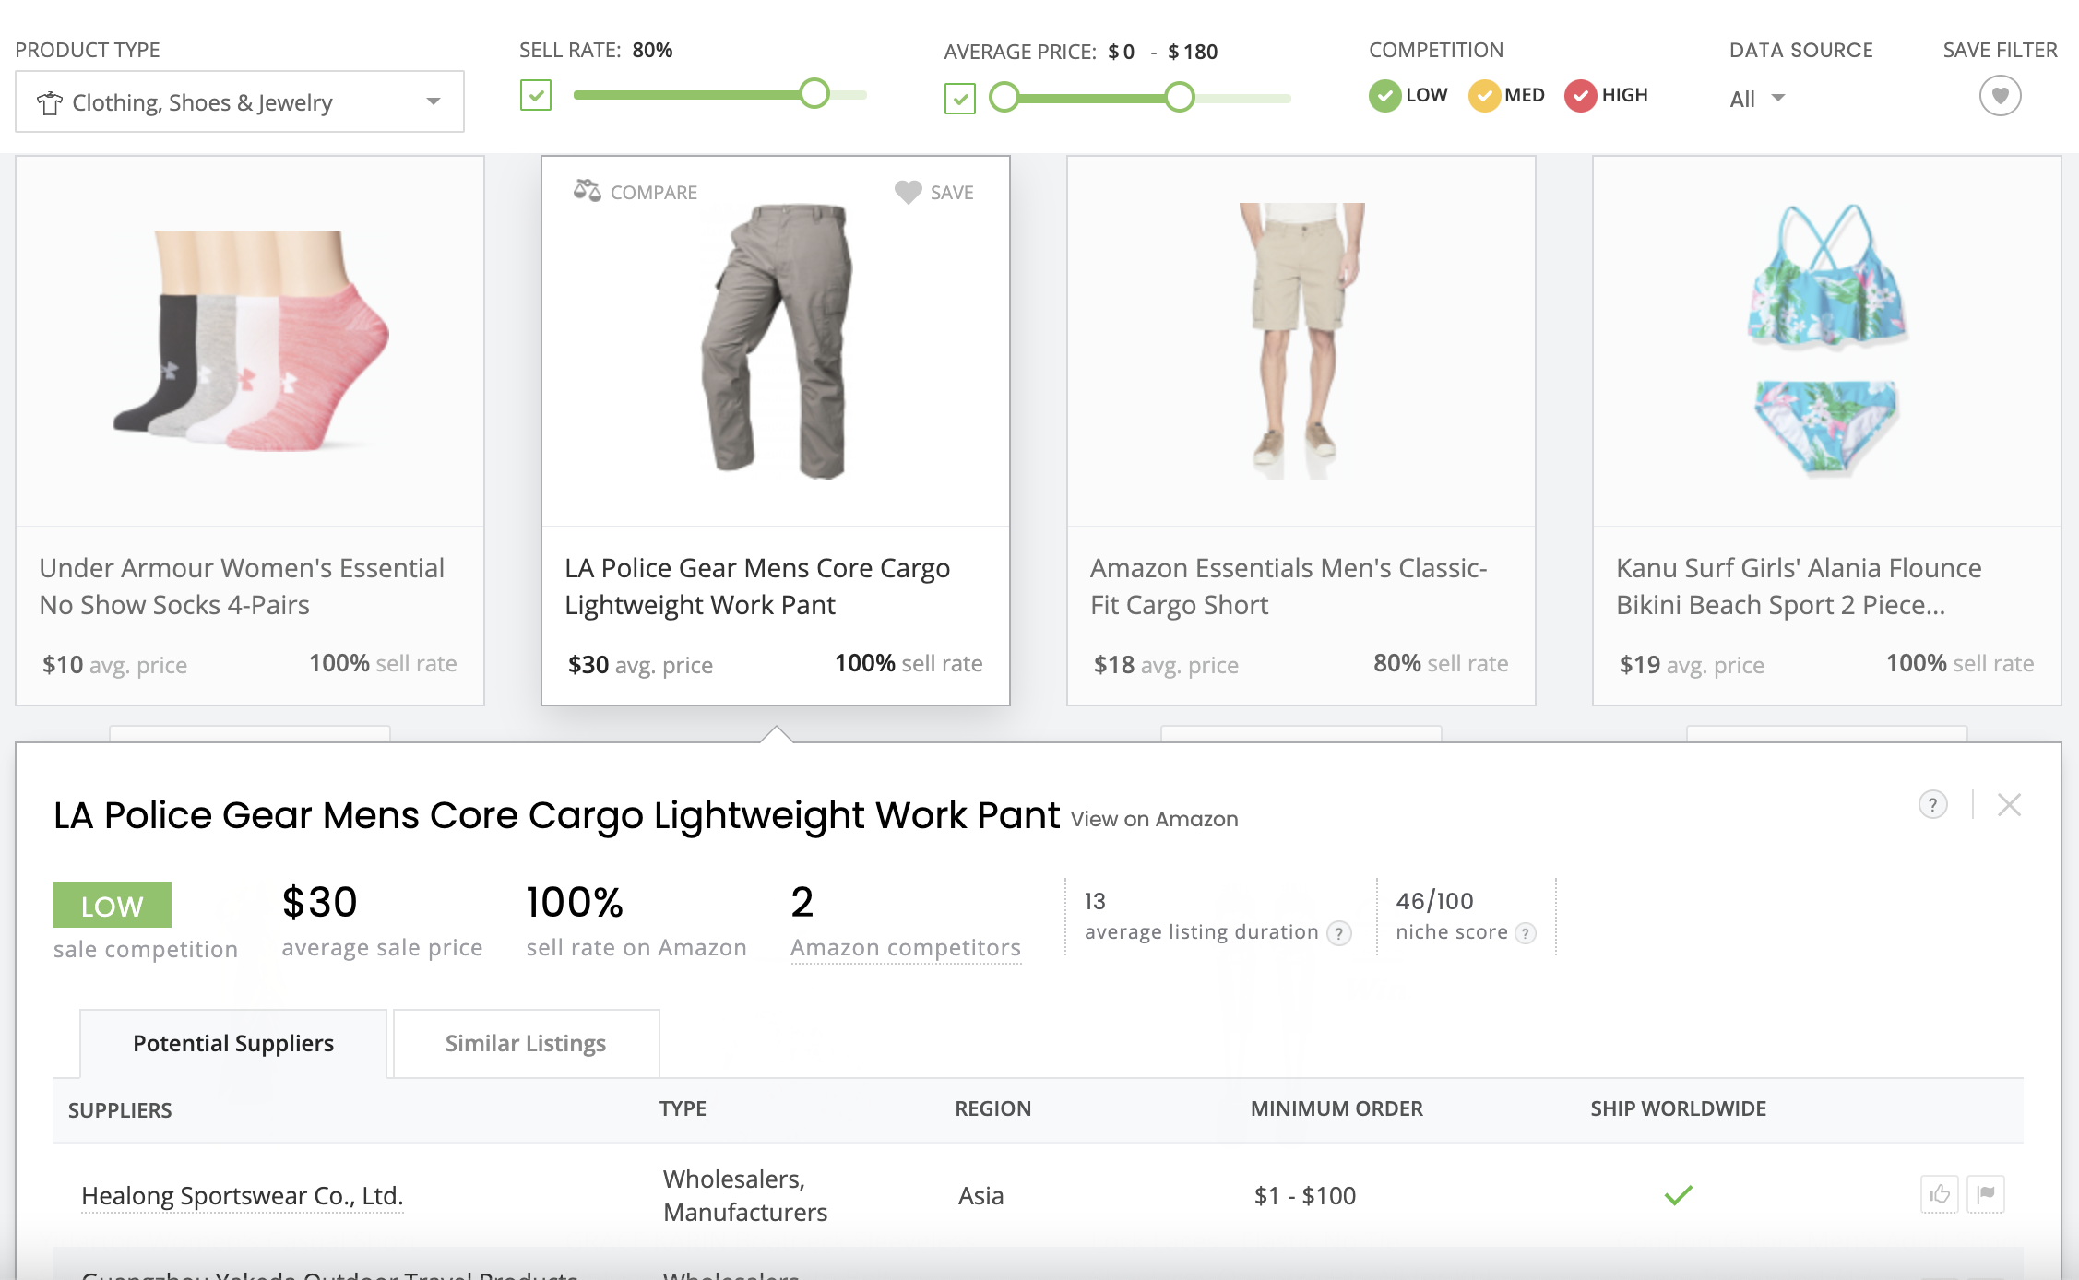Click the green LOW competition badge

113,905
